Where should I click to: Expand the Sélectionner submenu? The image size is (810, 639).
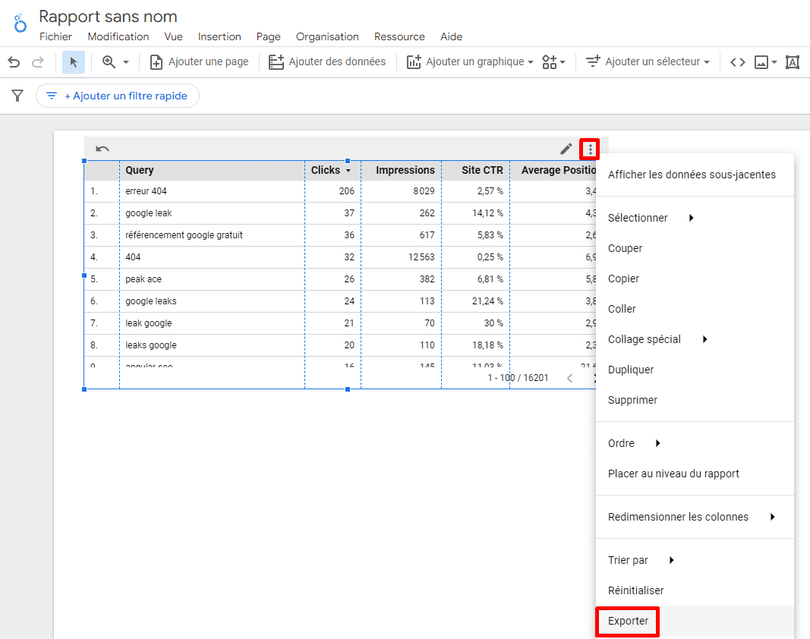pyautogui.click(x=695, y=218)
